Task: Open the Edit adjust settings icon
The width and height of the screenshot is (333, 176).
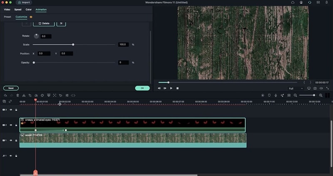Action: click(x=67, y=96)
